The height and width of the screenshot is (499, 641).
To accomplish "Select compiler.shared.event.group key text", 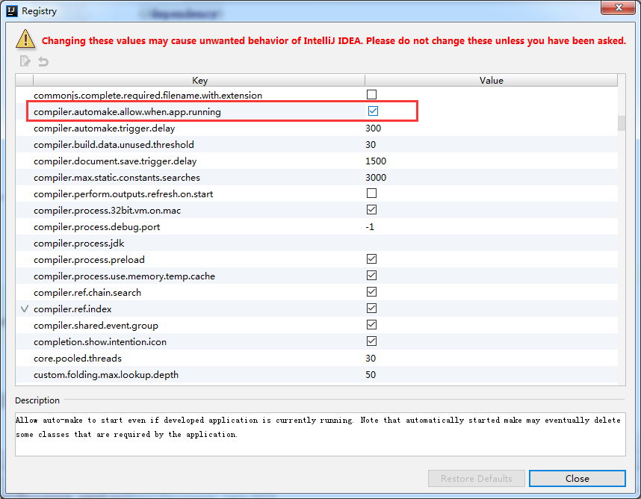I will pos(96,325).
